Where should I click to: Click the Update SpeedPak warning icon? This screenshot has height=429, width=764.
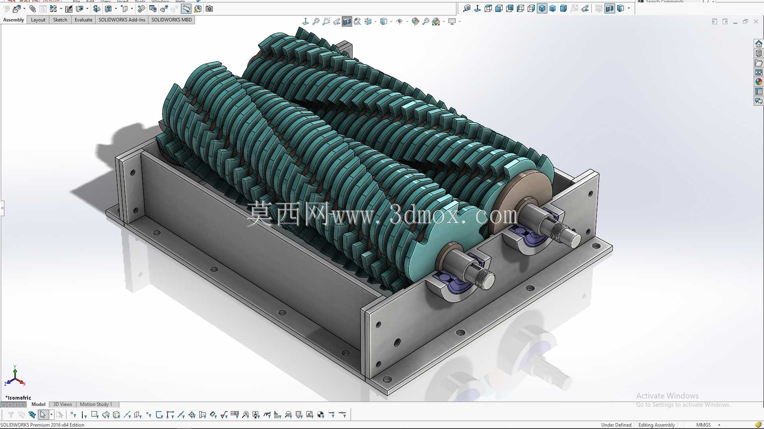pos(197,9)
